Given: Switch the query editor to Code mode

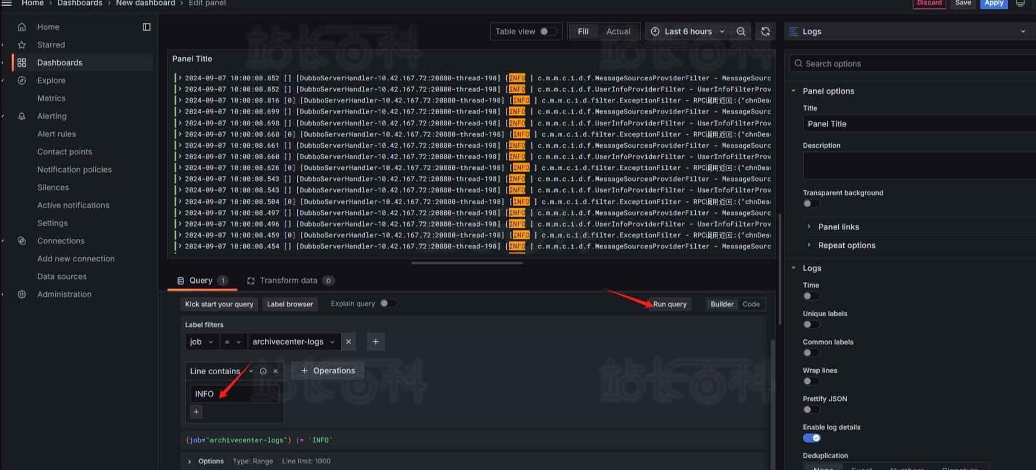Looking at the screenshot, I should pyautogui.click(x=751, y=304).
